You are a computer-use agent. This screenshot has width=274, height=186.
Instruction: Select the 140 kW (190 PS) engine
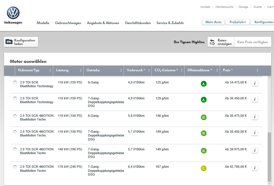coord(15,149)
